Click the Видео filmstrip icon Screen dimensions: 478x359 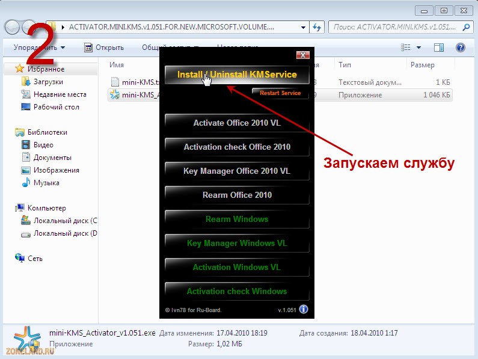click(x=26, y=144)
